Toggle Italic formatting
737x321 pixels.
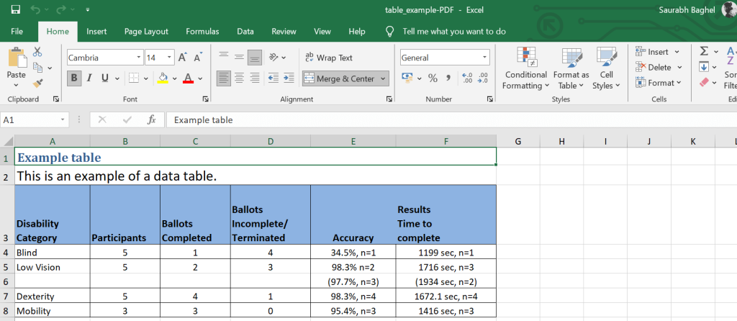(x=90, y=78)
